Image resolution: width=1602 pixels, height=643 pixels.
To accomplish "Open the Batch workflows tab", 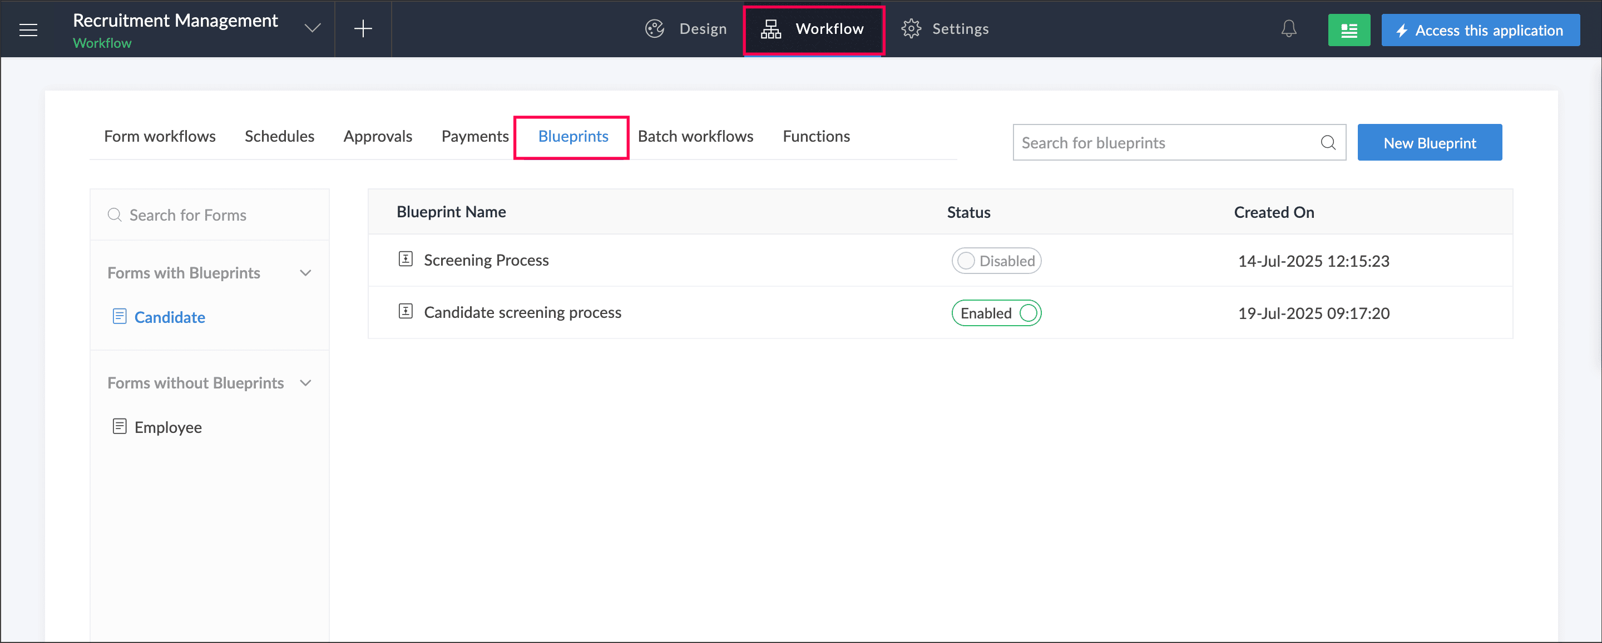I will click(x=695, y=136).
